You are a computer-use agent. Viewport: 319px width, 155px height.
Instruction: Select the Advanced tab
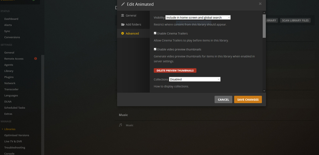[134, 33]
